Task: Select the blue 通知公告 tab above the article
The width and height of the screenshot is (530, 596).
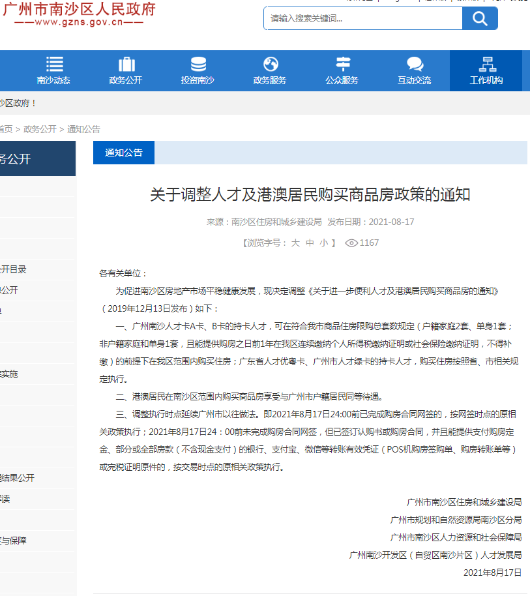Action: [x=124, y=153]
